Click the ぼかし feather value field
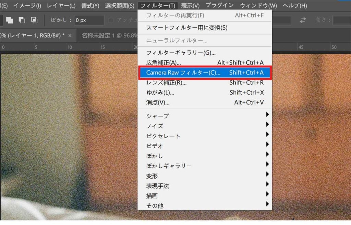Screen dimensions: 351x225 (x=89, y=20)
